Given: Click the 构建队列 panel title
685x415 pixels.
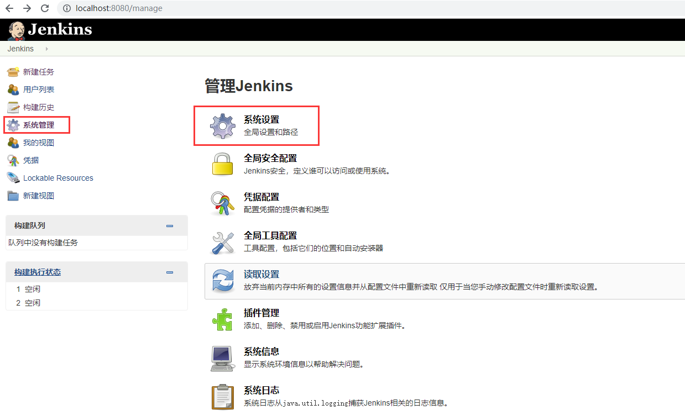Looking at the screenshot, I should point(30,226).
